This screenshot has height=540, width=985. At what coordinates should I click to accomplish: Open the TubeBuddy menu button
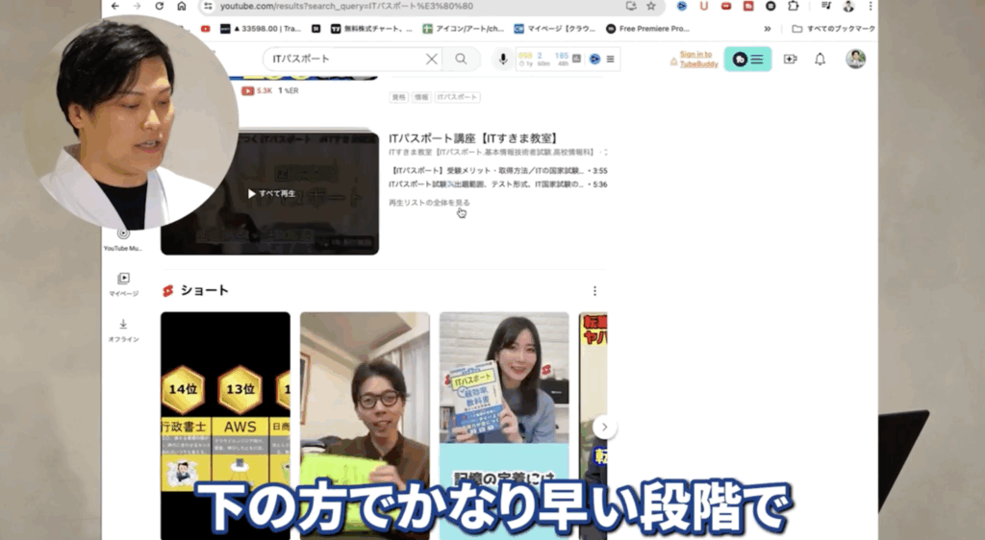(747, 60)
